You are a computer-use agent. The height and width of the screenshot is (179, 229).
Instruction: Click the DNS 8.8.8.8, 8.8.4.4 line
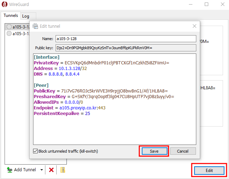[x=57, y=74]
